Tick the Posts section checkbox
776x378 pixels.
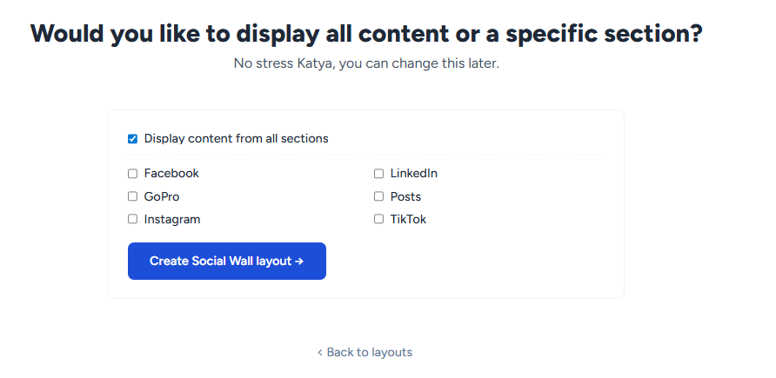pos(378,196)
